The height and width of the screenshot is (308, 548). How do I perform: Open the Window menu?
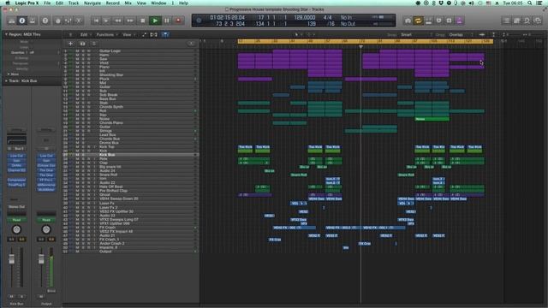[x=158, y=3]
